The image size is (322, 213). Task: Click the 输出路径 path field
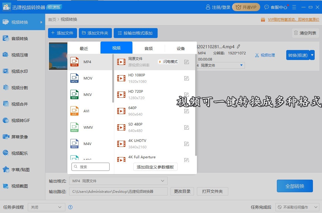tap(118, 191)
